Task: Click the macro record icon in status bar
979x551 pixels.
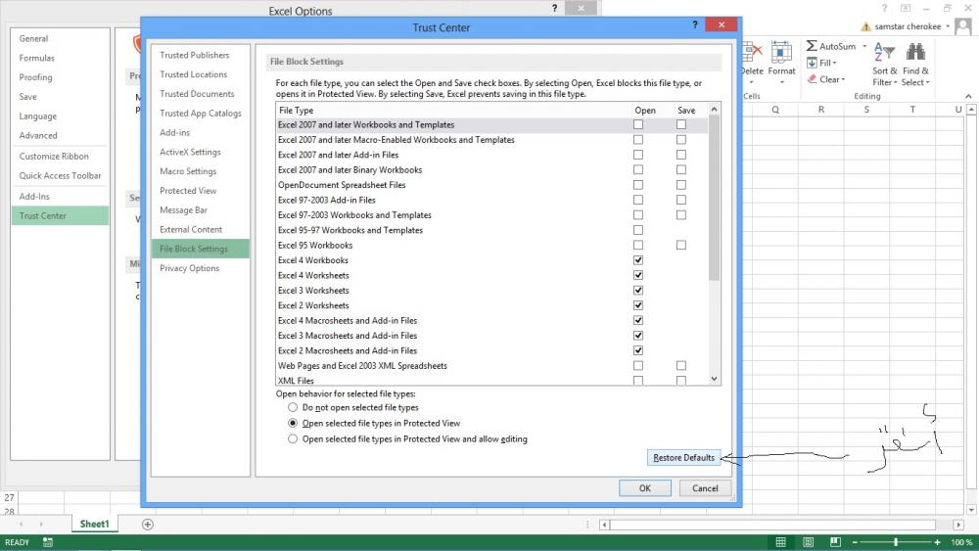Action: 47,542
